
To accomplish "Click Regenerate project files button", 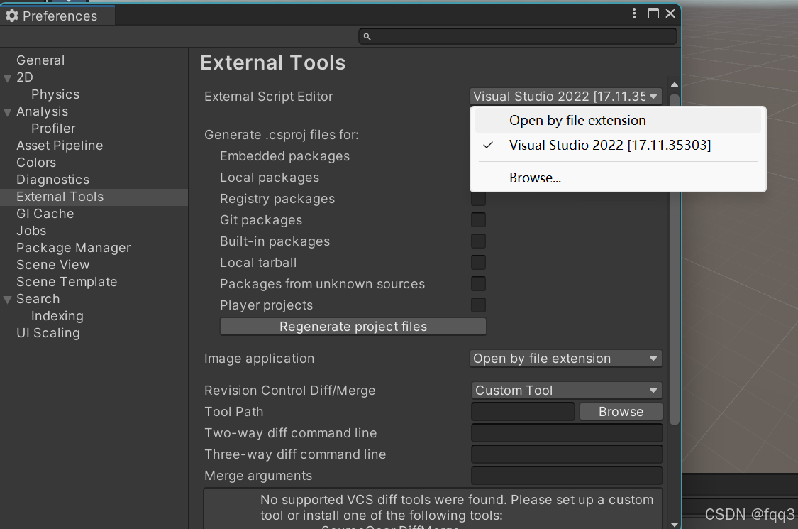I will pos(353,327).
